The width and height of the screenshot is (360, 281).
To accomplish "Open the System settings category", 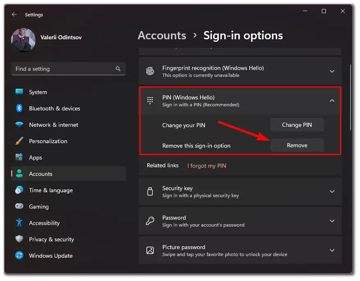I will pyautogui.click(x=68, y=92).
